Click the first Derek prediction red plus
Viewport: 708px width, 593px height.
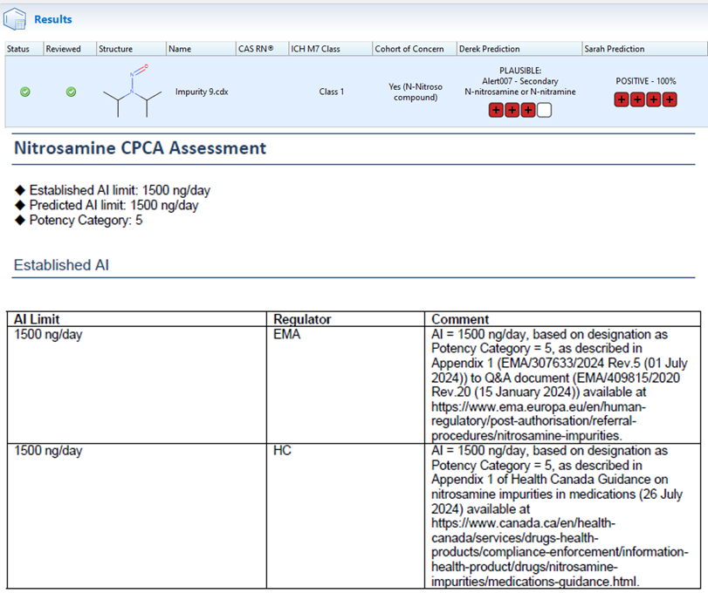click(496, 110)
